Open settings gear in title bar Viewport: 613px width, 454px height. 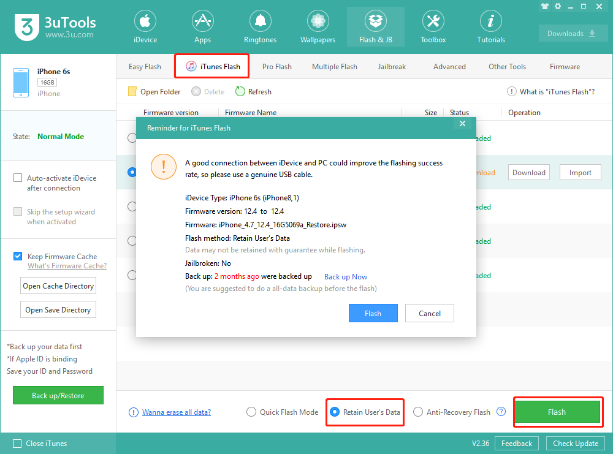(x=558, y=6)
